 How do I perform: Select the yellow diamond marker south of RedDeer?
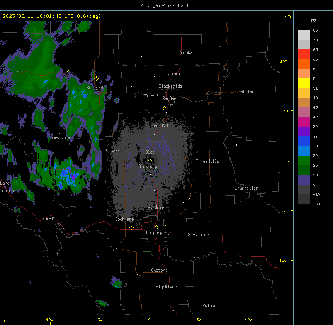[x=165, y=108]
